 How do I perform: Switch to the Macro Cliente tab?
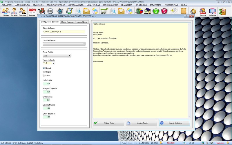click(82, 22)
